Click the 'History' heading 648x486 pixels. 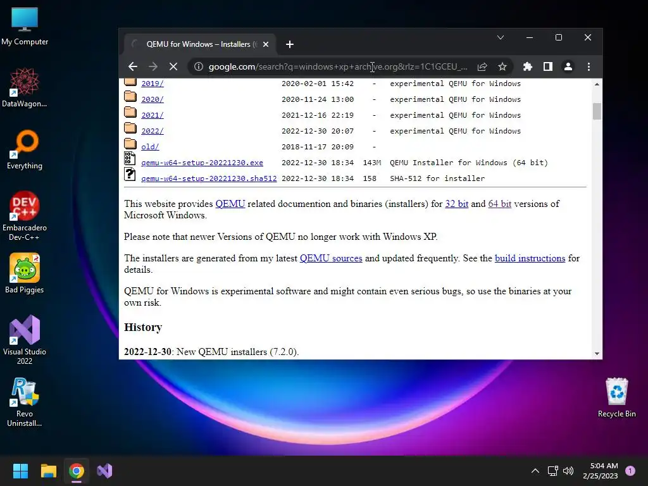pos(143,327)
